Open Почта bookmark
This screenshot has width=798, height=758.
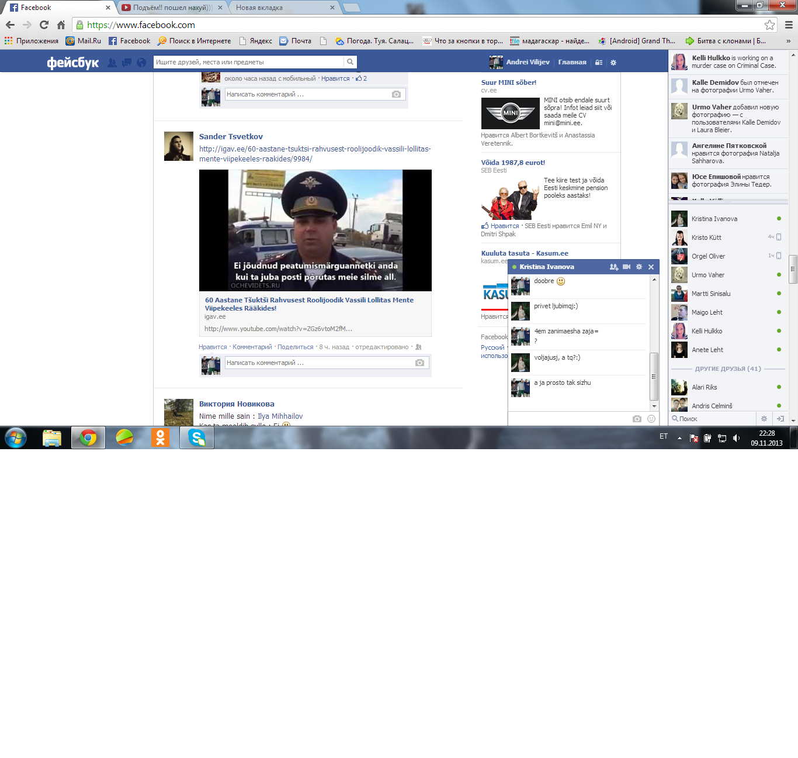click(x=295, y=41)
